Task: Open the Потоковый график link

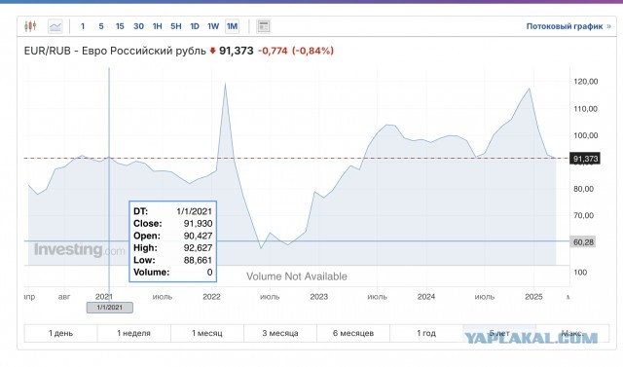Action: coord(568,26)
